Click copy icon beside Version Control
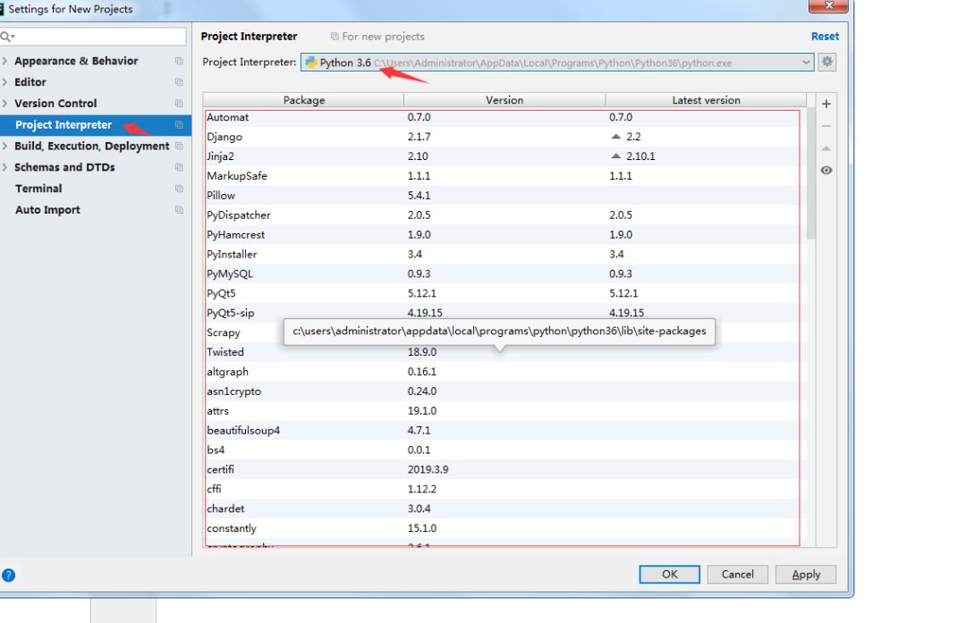 click(x=179, y=104)
